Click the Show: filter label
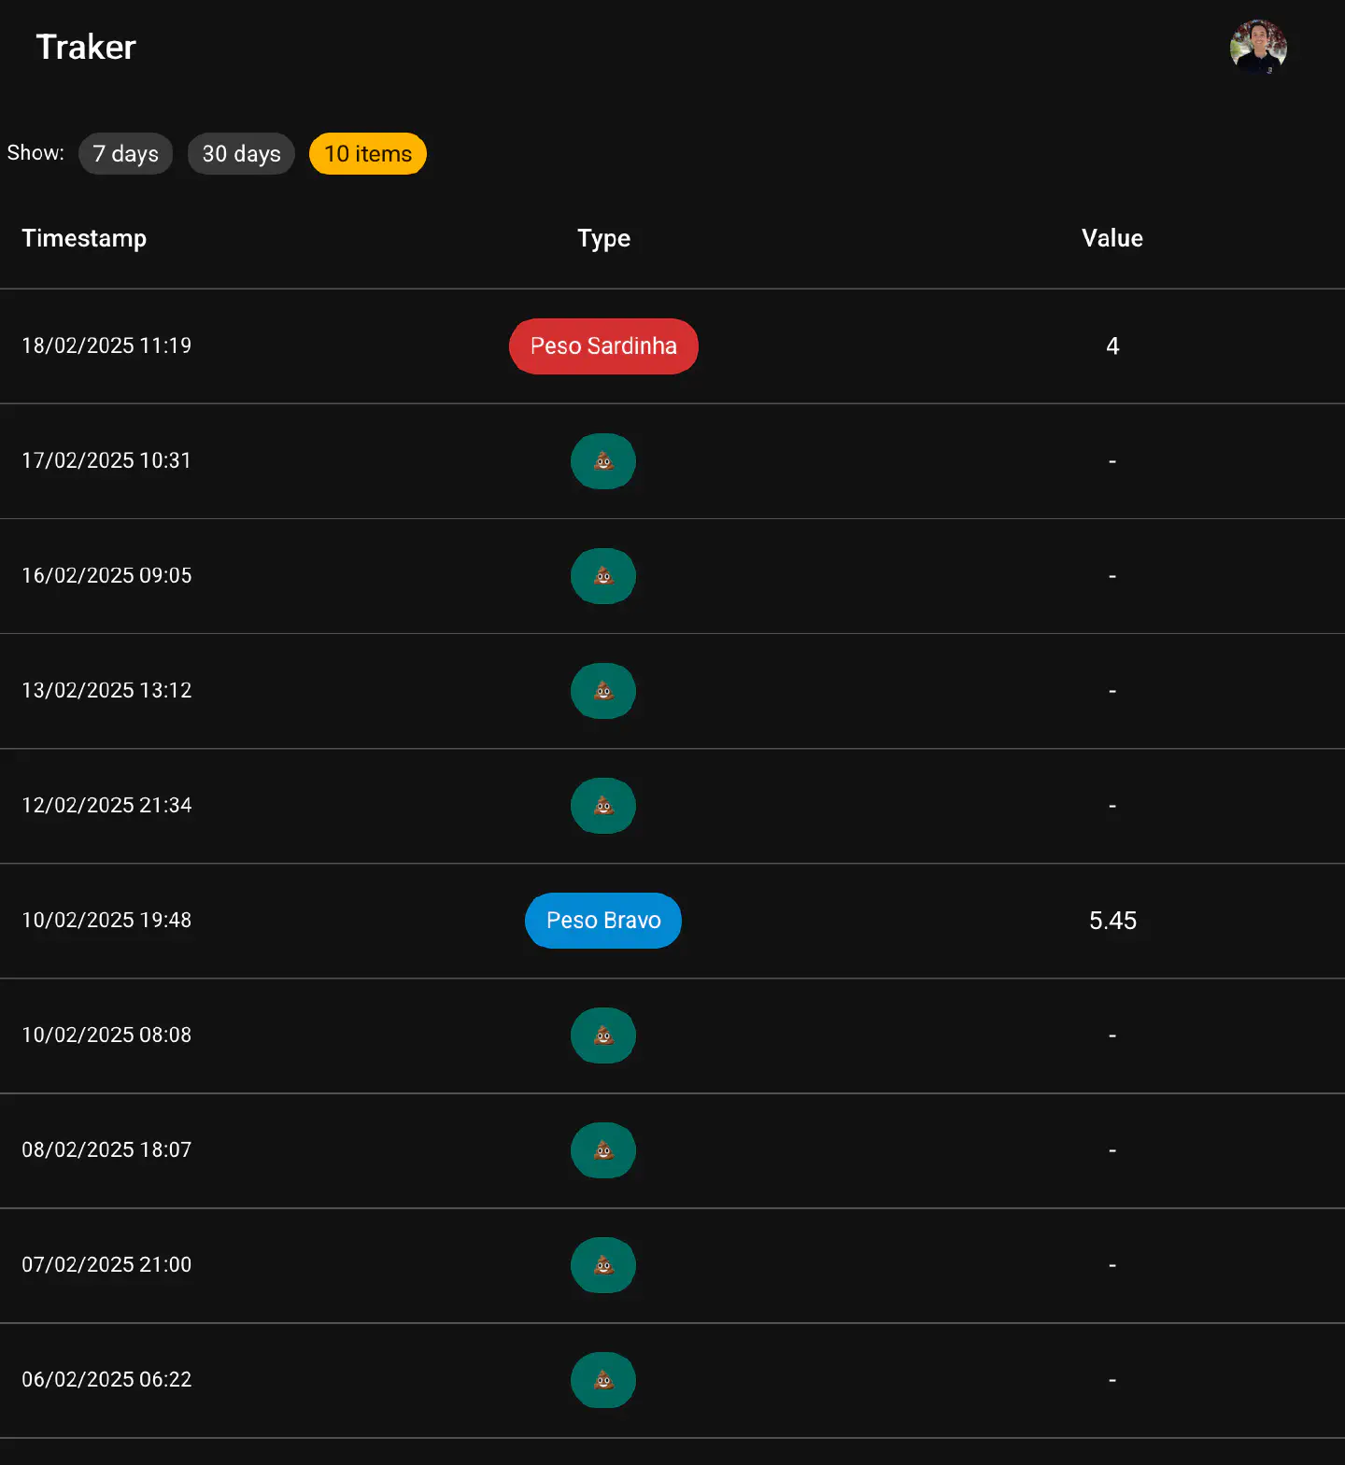 pos(35,152)
